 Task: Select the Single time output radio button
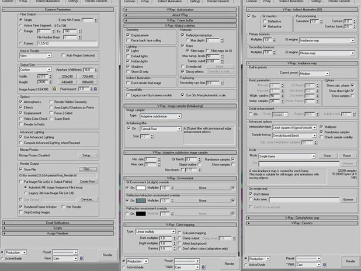[20, 20]
